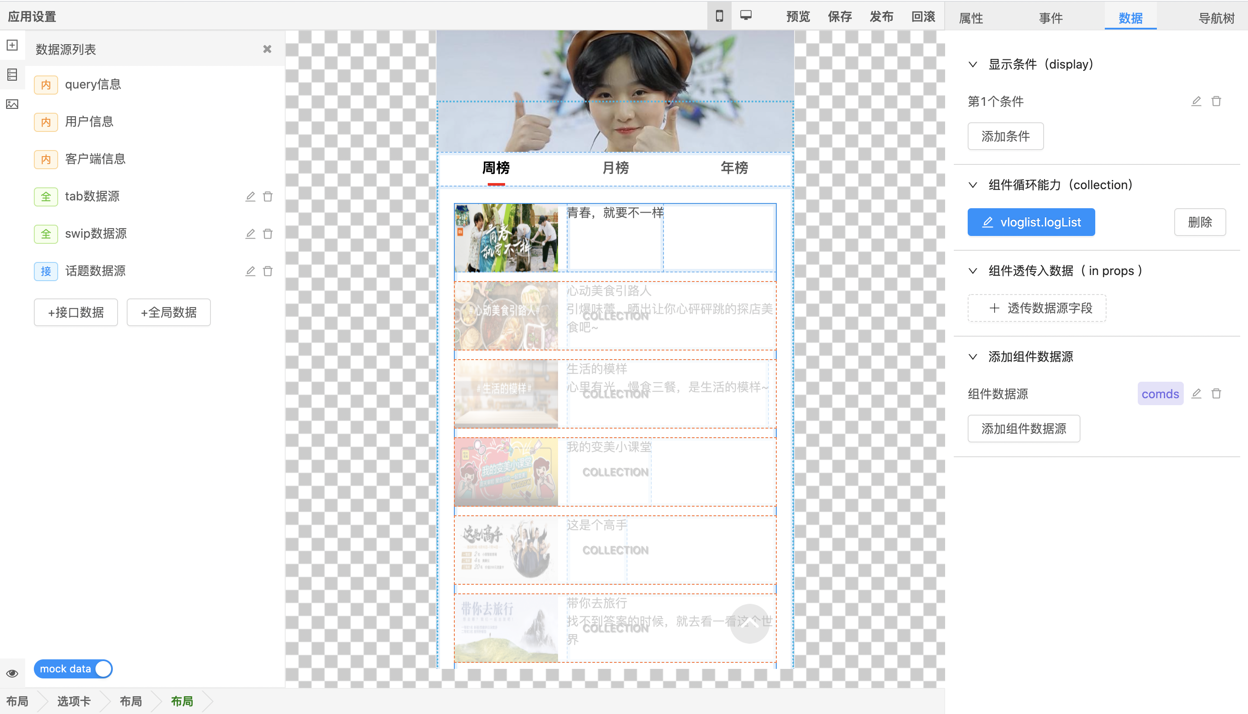The width and height of the screenshot is (1248, 714).
Task: Click the add component plus icon in sidebar
Action: click(x=12, y=45)
